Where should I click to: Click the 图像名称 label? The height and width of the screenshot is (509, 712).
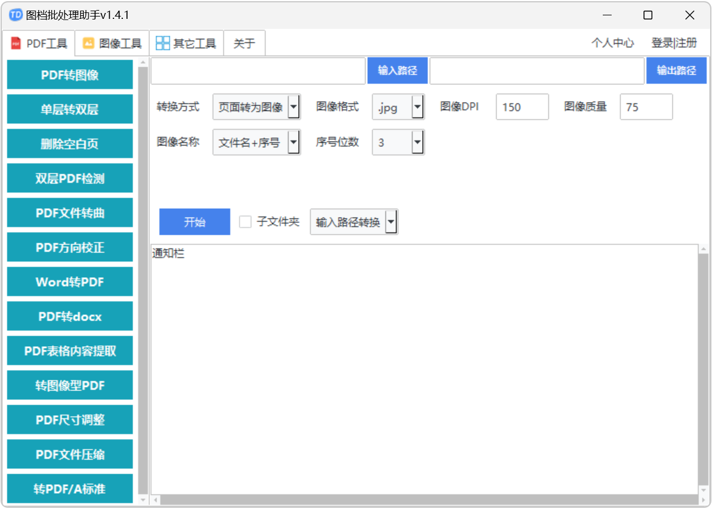coord(178,142)
